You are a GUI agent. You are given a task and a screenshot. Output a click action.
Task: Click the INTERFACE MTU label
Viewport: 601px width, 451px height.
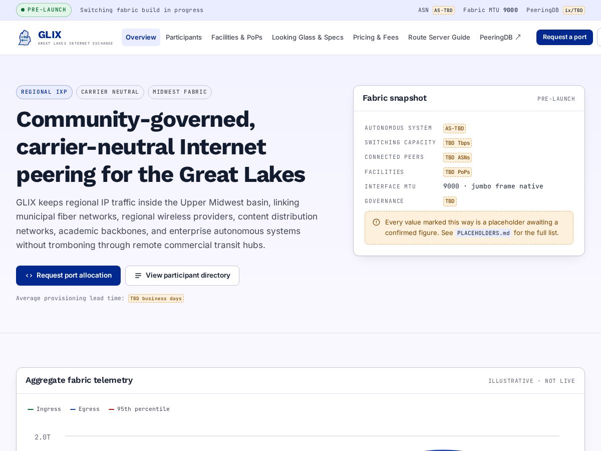pyautogui.click(x=390, y=186)
